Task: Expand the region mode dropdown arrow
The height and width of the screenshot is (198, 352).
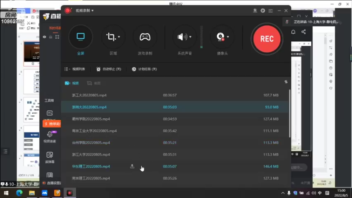Action: tap(119, 37)
